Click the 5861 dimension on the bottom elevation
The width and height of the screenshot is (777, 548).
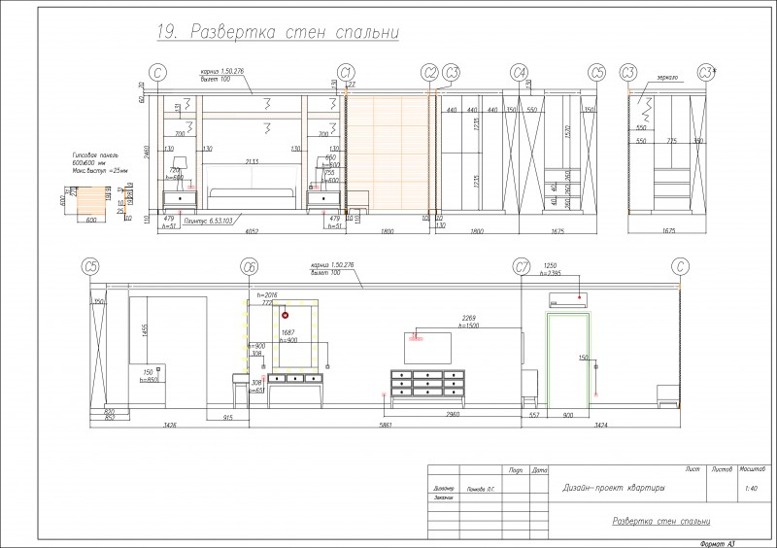pyautogui.click(x=385, y=425)
